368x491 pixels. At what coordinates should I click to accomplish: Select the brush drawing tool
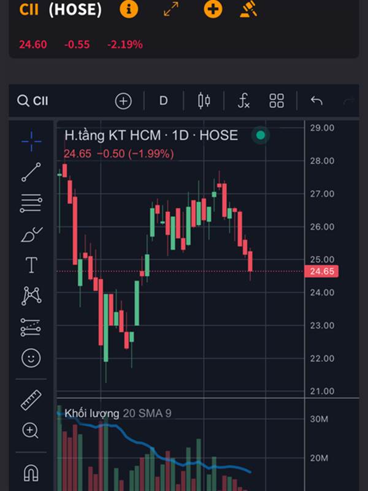[x=31, y=234]
